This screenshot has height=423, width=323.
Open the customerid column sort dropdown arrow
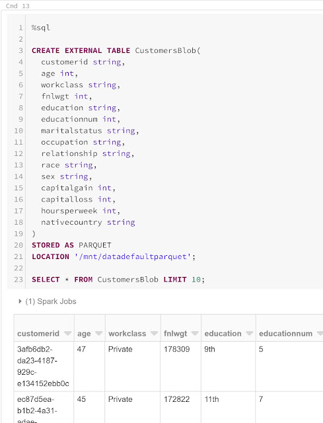tap(67, 333)
